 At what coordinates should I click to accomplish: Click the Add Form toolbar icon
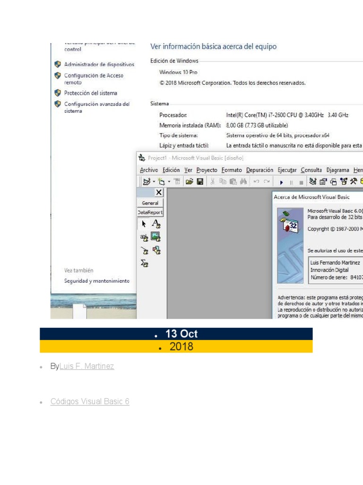pyautogui.click(x=161, y=181)
